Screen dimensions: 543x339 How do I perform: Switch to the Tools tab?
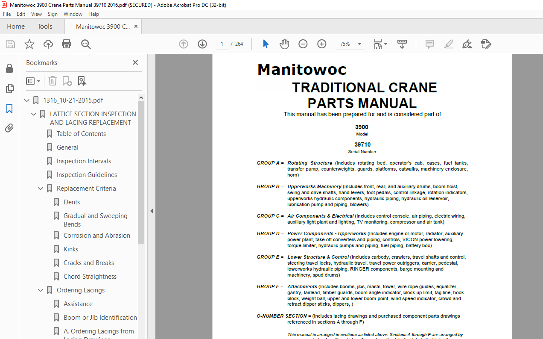click(x=45, y=27)
